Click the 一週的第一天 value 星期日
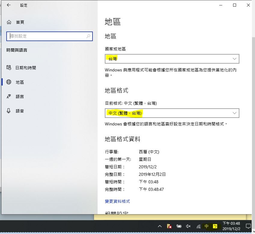Screen dimensions: 255x234 145,159
